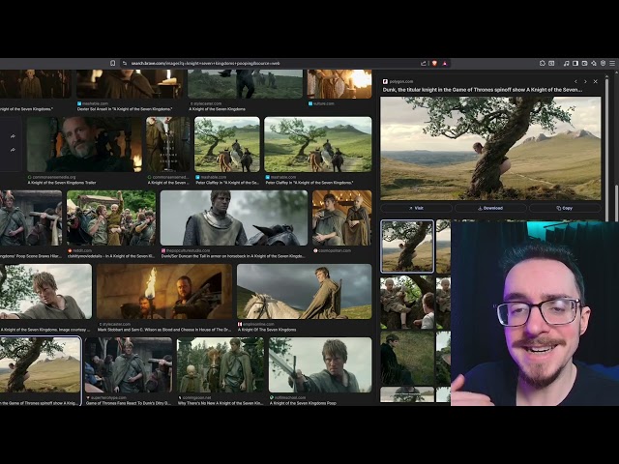Open the Brave VPN shield icon
This screenshot has height=464, width=619.
[x=603, y=63]
